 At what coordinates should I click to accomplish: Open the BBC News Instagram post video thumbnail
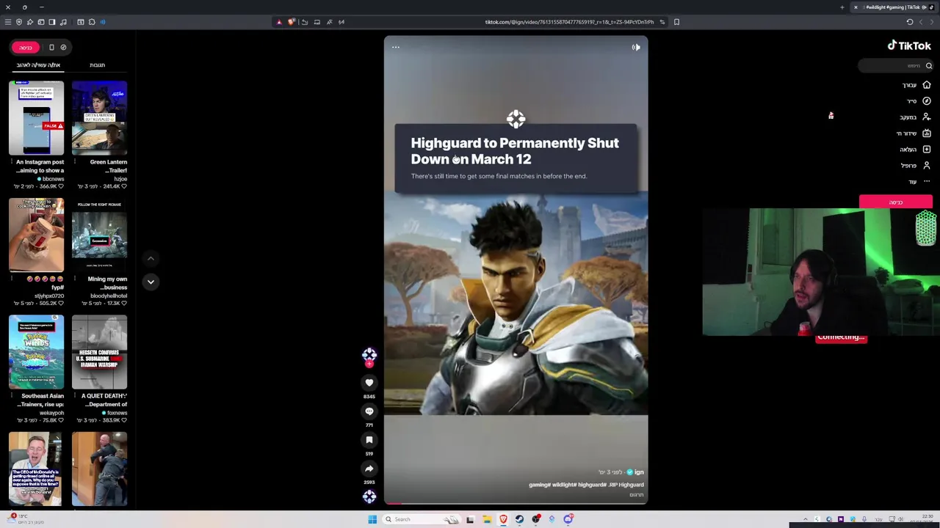coord(36,118)
